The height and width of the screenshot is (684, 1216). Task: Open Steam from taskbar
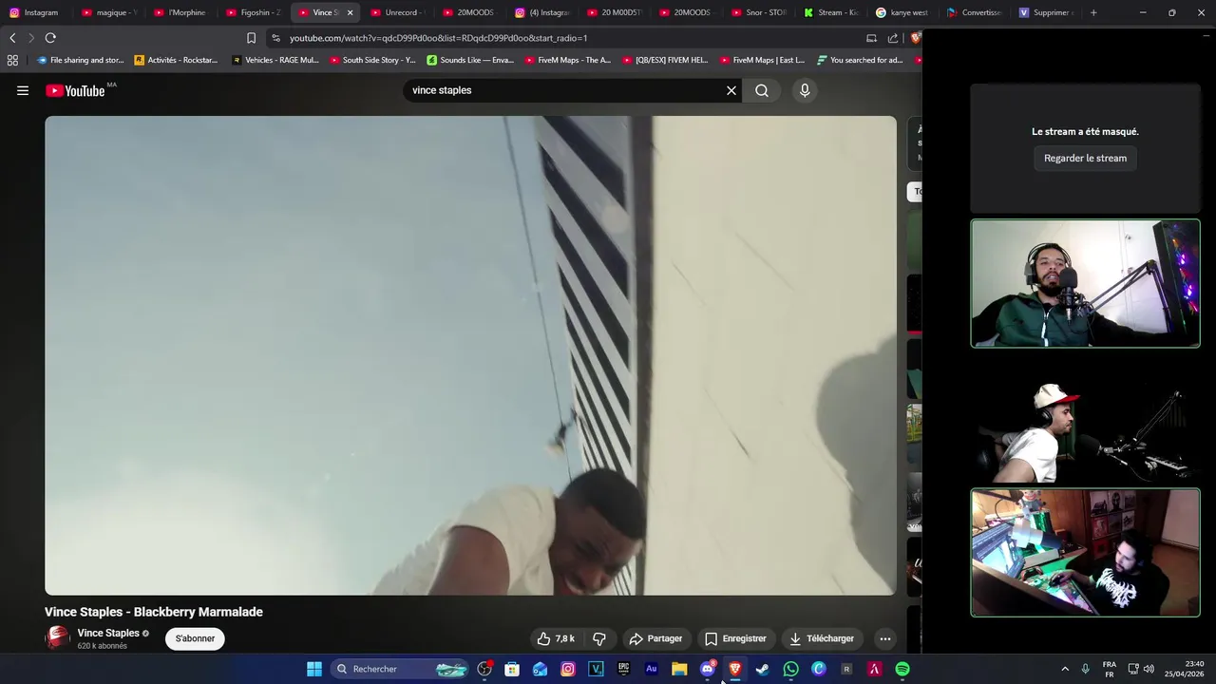pyautogui.click(x=762, y=669)
